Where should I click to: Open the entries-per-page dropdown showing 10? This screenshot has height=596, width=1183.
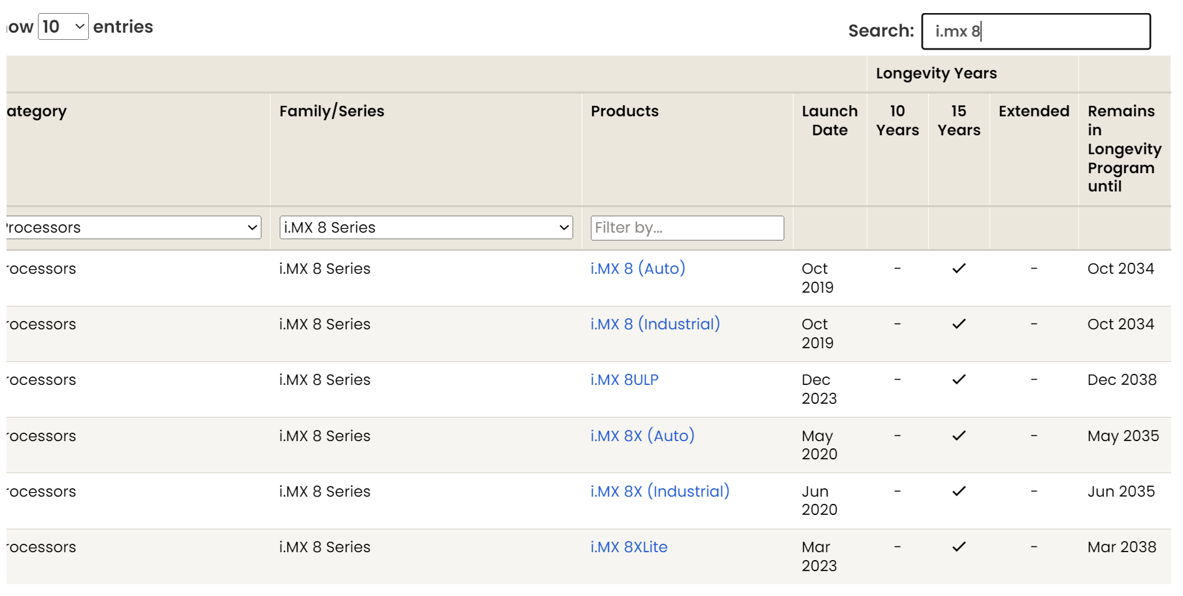[x=63, y=27]
